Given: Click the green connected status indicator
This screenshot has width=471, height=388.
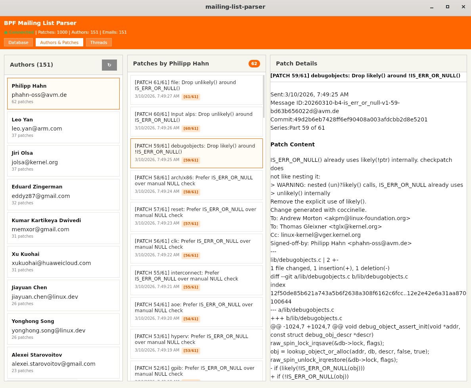Looking at the screenshot, I should pyautogui.click(x=19, y=33).
